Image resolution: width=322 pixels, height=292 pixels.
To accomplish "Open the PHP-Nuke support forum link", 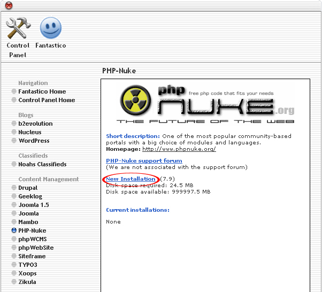I will point(144,161).
